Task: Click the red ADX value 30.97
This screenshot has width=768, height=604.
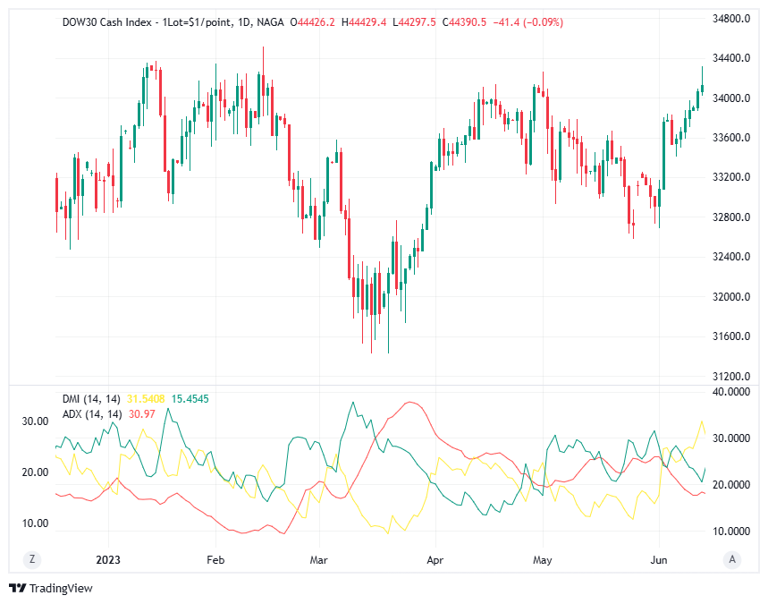Action: coord(142,413)
